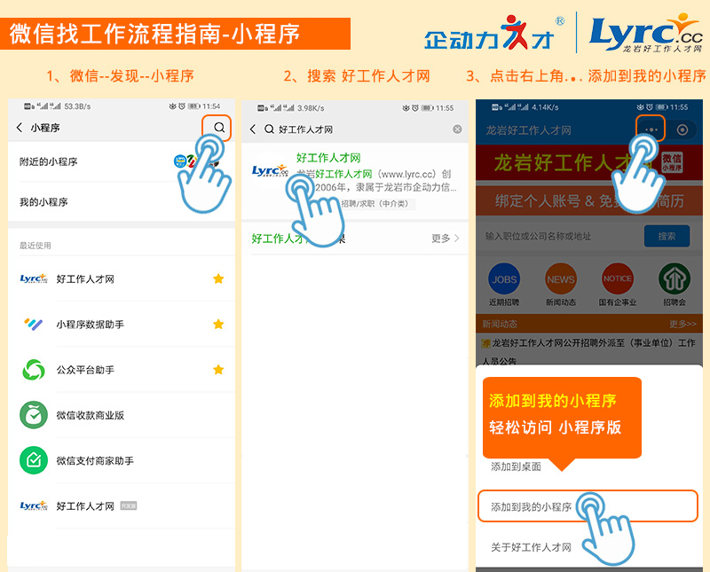
Task: Expand 更多>> beside 新闻动态 heading
Action: (x=682, y=325)
